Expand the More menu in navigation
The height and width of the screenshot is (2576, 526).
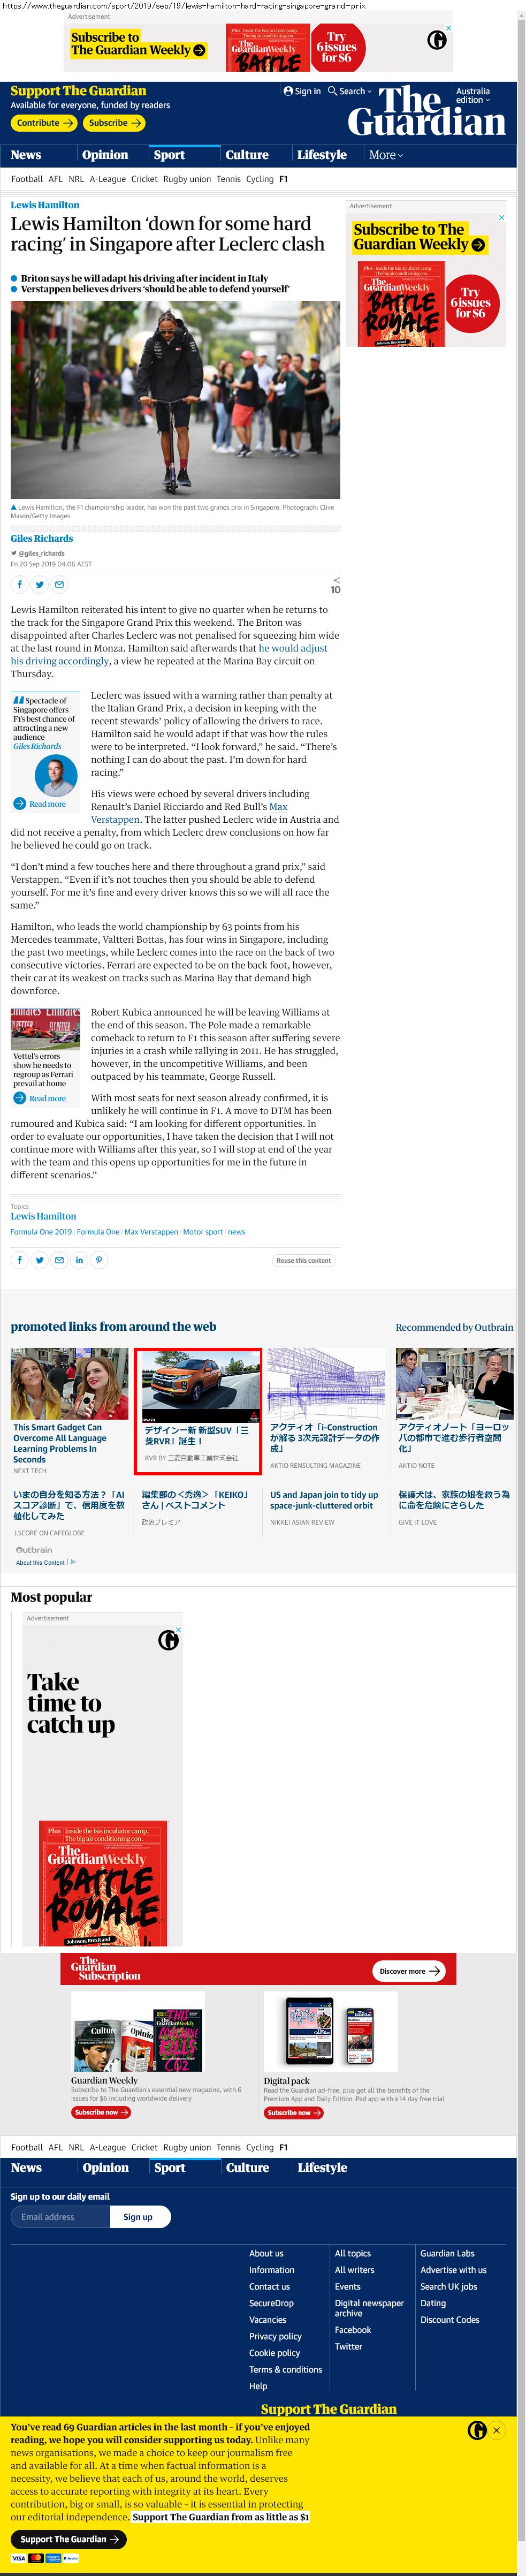(x=386, y=155)
